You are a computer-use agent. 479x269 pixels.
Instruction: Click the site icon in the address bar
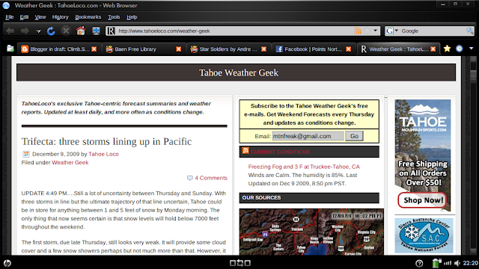click(x=112, y=31)
